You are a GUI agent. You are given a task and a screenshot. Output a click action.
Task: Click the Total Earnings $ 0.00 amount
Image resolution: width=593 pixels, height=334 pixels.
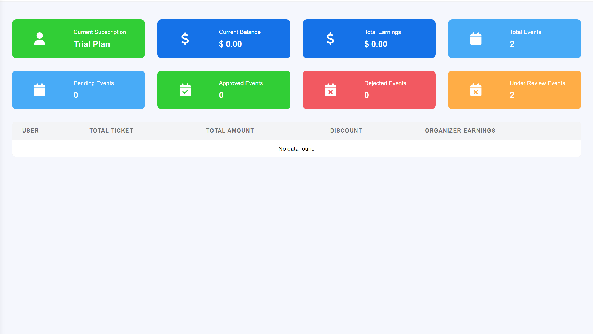click(x=376, y=44)
